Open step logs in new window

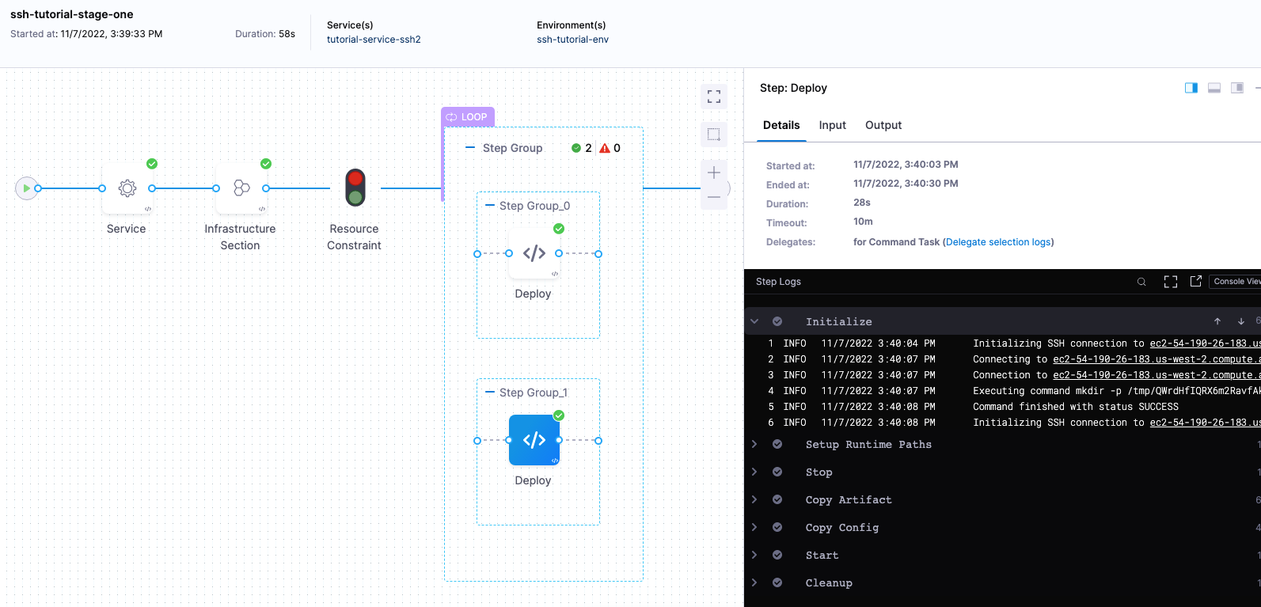1196,282
